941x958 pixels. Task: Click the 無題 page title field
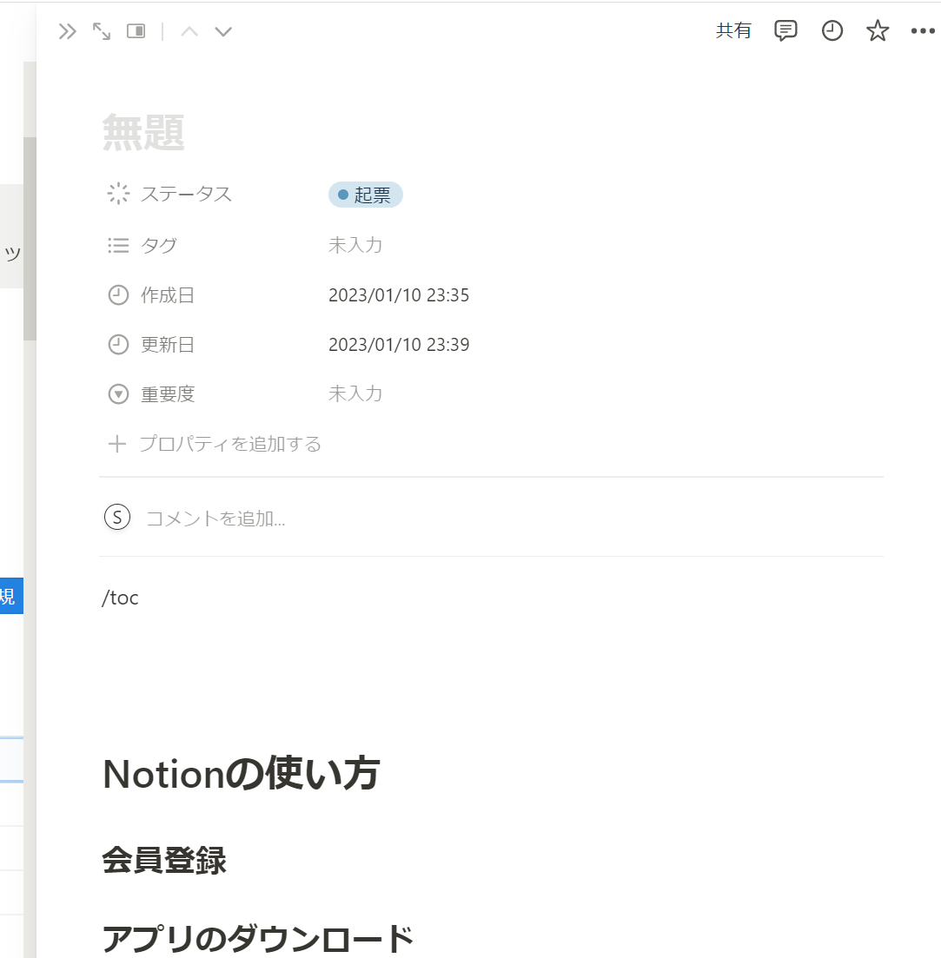click(x=143, y=132)
